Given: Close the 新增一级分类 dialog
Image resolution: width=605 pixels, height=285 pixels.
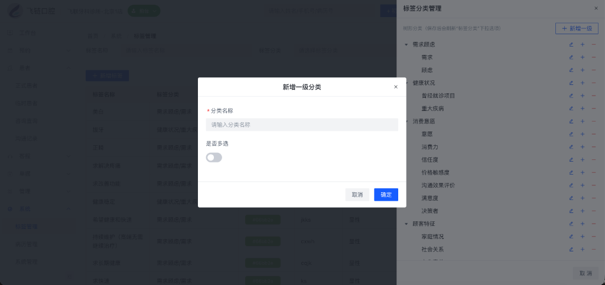Looking at the screenshot, I should 395,87.
